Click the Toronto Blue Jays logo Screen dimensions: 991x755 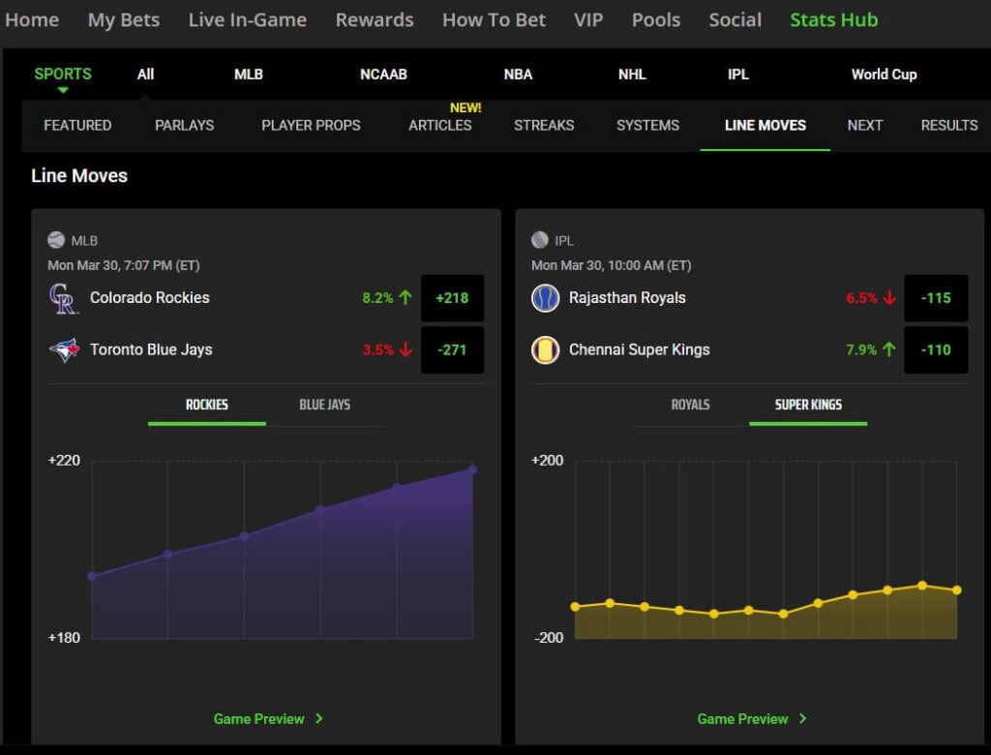64,351
